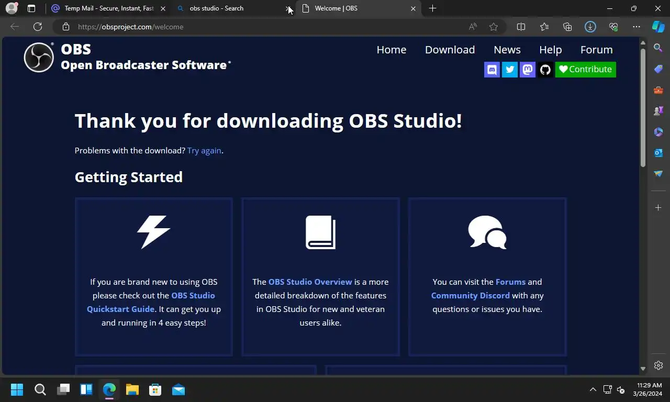Go to Home in the OBS navigation
The width and height of the screenshot is (670, 402).
(392, 50)
